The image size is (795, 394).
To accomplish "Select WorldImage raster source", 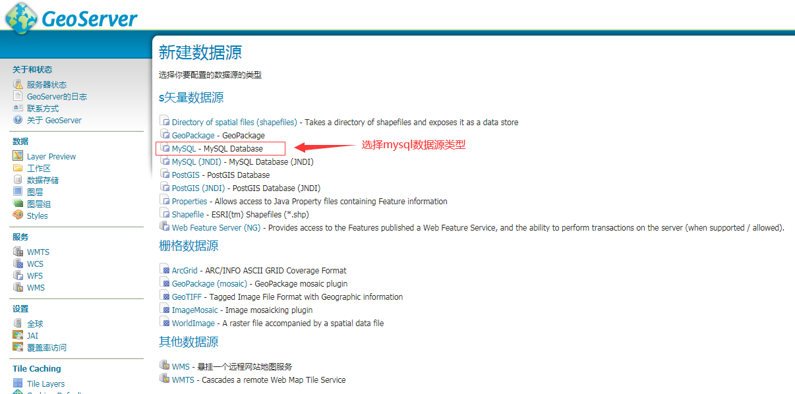I will [194, 323].
